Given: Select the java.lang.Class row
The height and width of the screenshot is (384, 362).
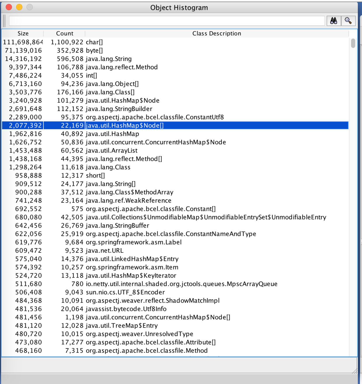Looking at the screenshot, I should coord(175,167).
